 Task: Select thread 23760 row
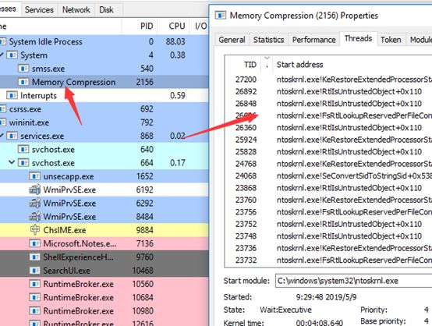click(328, 200)
